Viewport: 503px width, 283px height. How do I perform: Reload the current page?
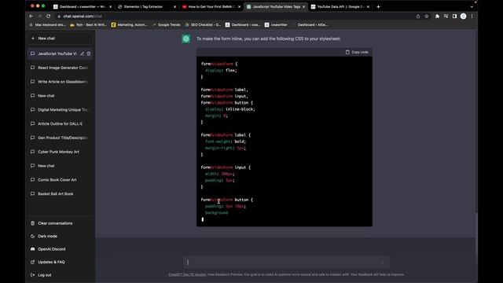[49, 16]
